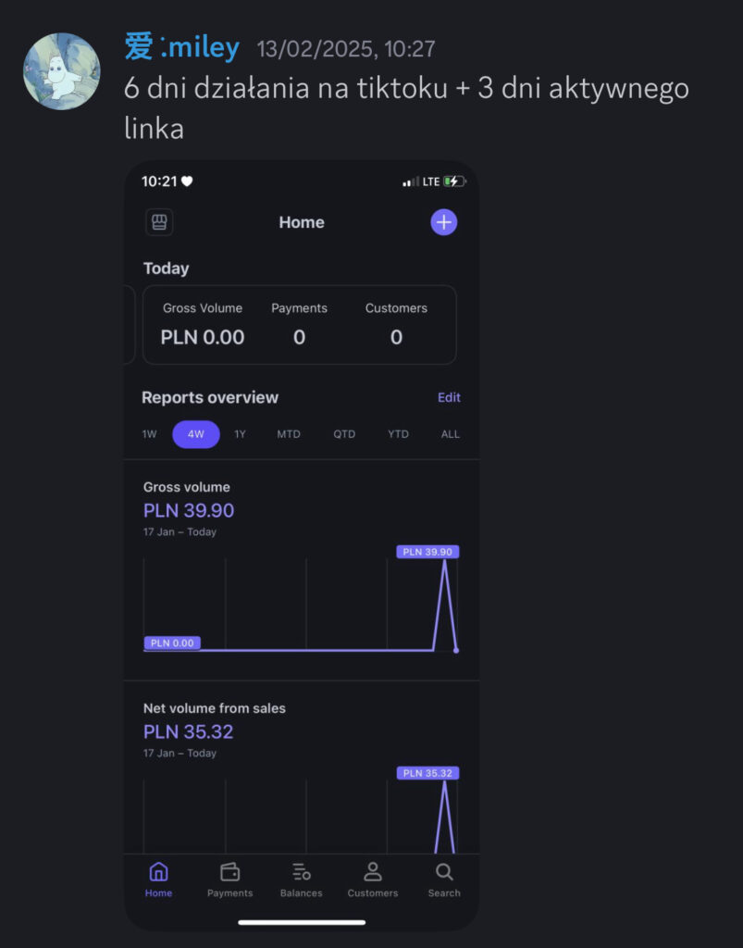Open the Payments wallet icon
Viewport: 743px width, 948px height.
pos(230,872)
